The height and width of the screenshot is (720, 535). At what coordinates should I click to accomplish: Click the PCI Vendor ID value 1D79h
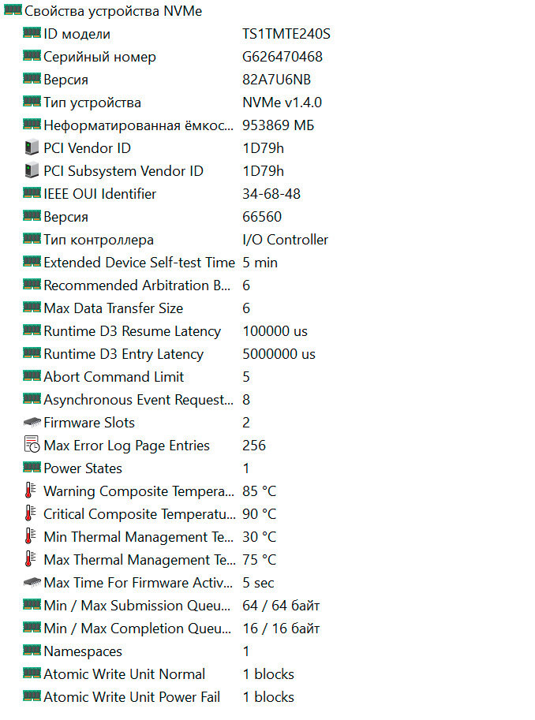[x=264, y=148]
